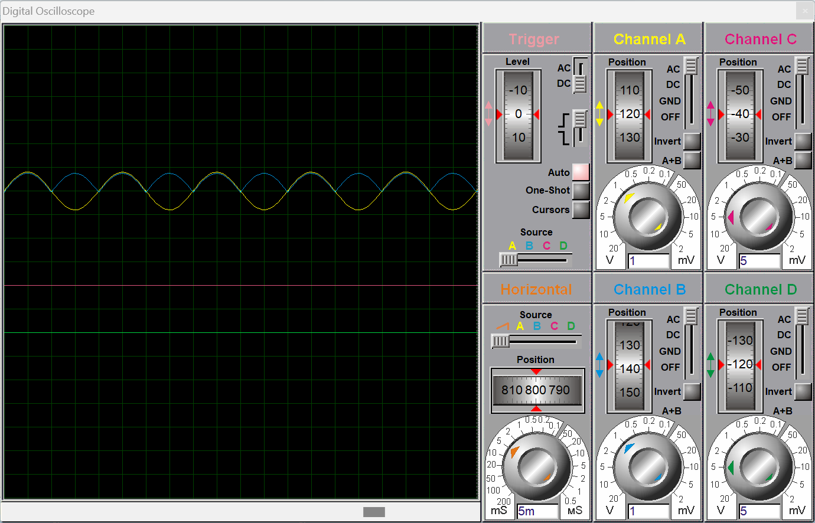This screenshot has height=523, width=815.
Task: Click Channel D volts/div value field
Action: pyautogui.click(x=759, y=511)
